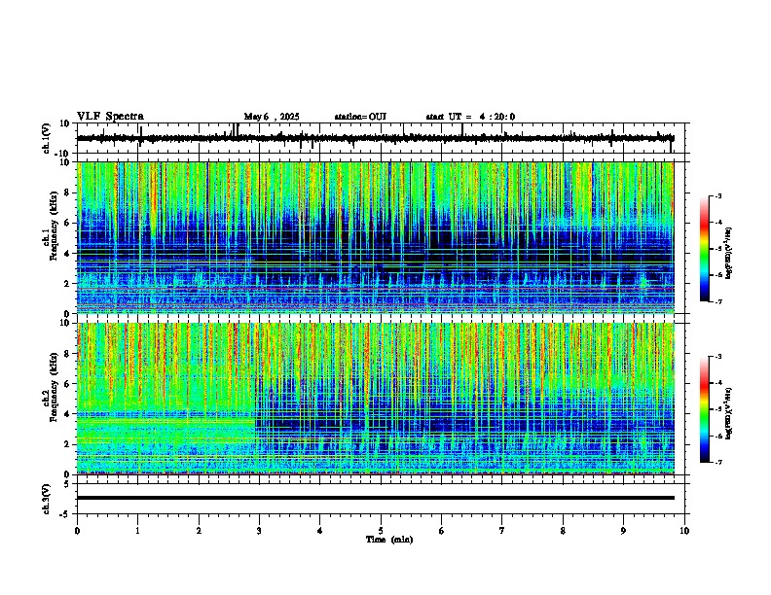Click the ch.1(V) waveform axis label
Screen dimensions: 771x595
[x=47, y=138]
